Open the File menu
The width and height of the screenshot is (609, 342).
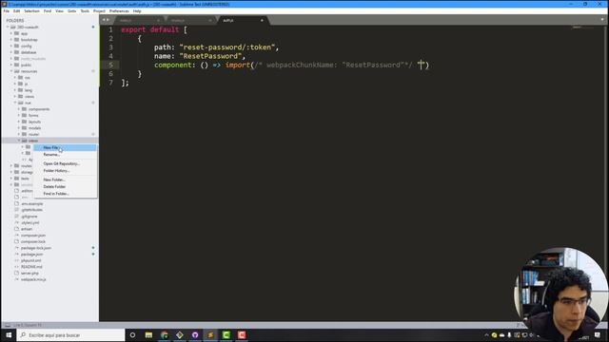point(7,11)
